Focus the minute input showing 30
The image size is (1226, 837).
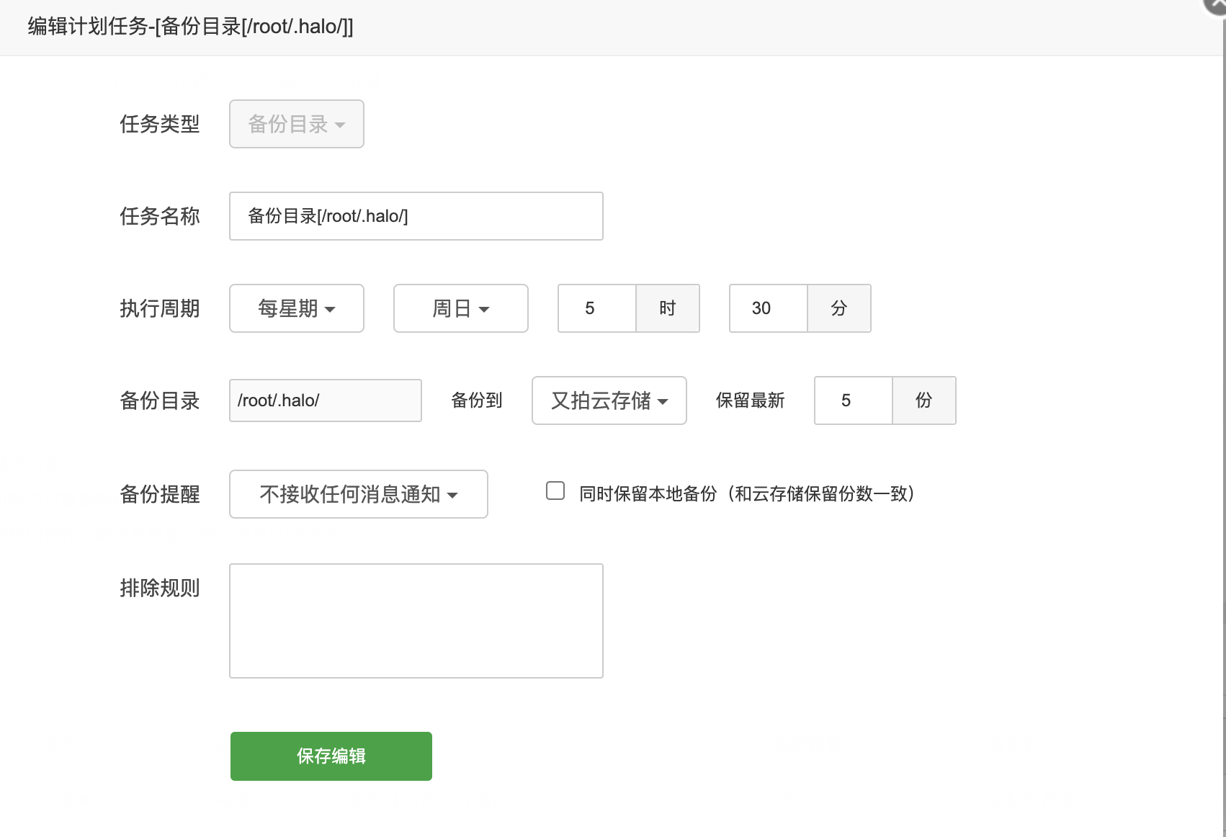pyautogui.click(x=768, y=308)
